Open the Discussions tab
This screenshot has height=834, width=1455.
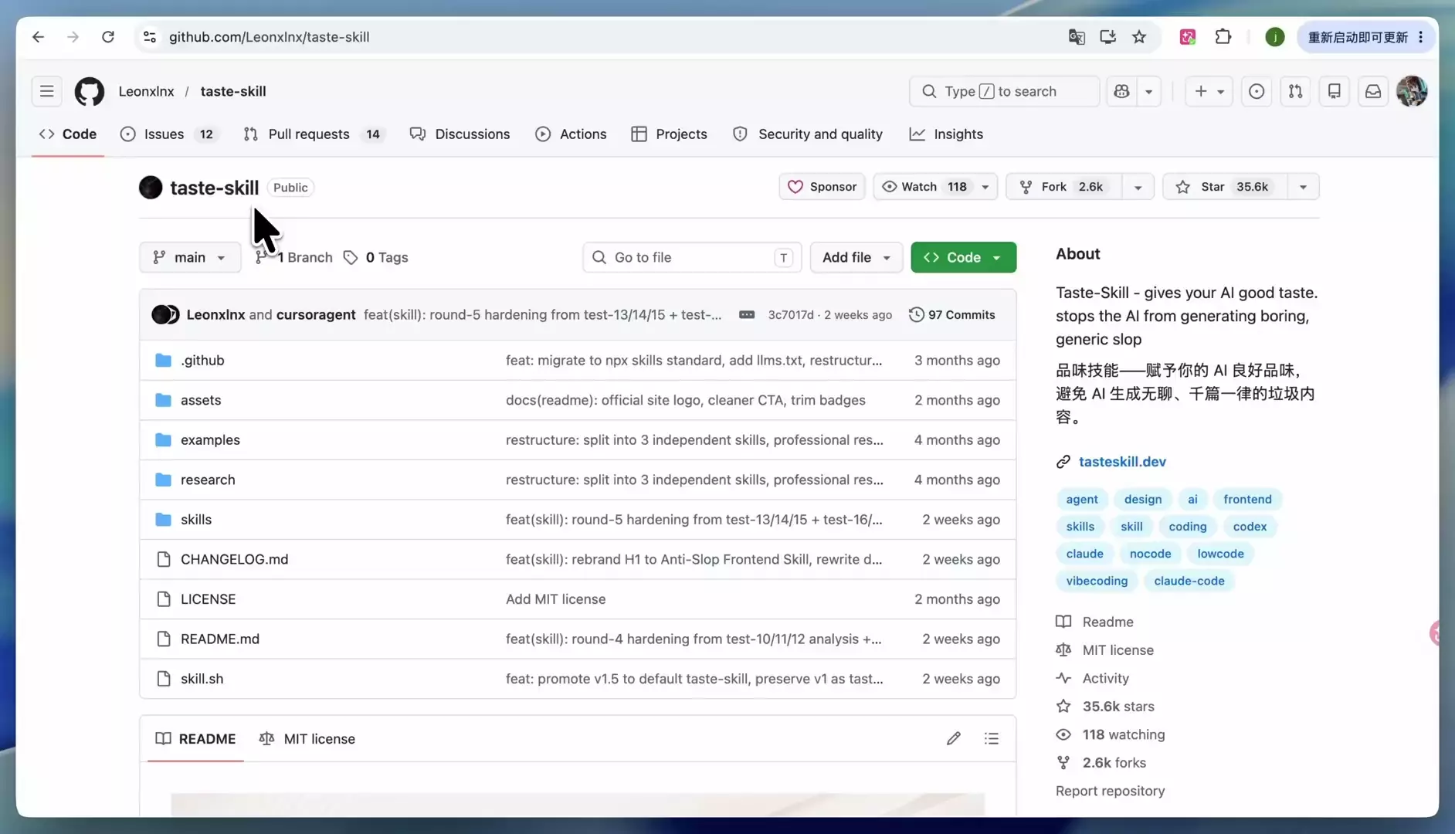[x=460, y=134]
